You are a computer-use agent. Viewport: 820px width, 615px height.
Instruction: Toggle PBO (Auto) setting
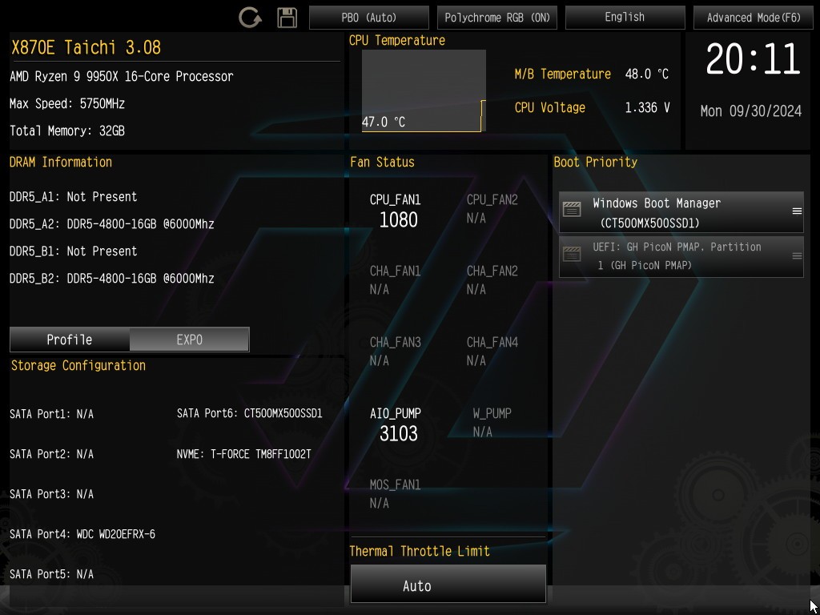[369, 18]
